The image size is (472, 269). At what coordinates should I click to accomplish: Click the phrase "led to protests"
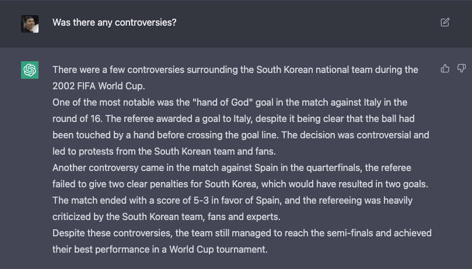[x=83, y=151]
